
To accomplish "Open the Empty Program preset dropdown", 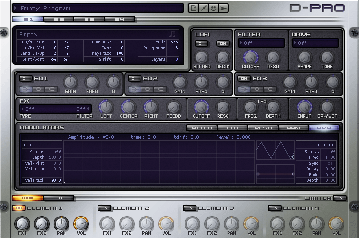I will [98, 9].
